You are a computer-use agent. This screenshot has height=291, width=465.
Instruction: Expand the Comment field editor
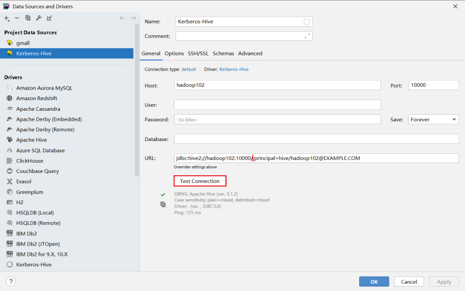tap(307, 36)
